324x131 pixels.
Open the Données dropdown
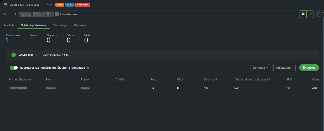point(260,68)
